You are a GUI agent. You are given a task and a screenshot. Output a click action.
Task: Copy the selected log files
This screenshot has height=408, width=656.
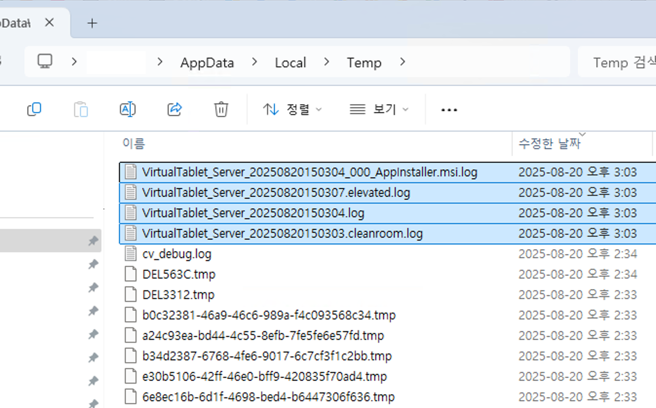point(34,109)
